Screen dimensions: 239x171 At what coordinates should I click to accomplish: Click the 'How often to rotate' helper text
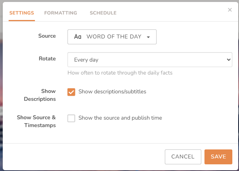click(x=120, y=73)
